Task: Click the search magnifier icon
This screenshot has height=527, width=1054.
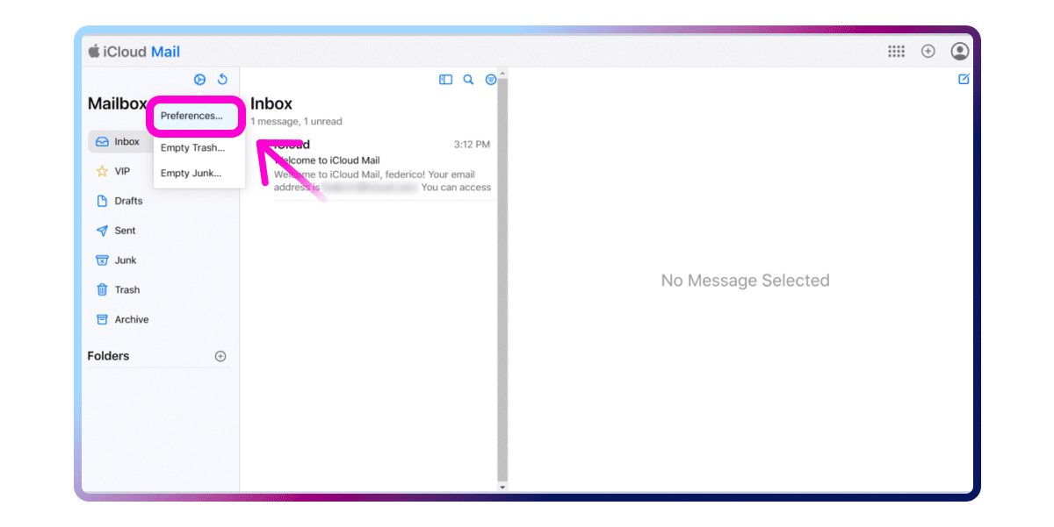Action: coord(468,80)
